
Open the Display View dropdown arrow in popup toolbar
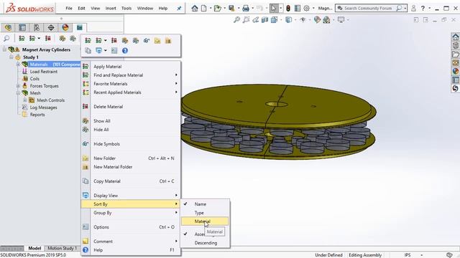pyautogui.click(x=106, y=51)
